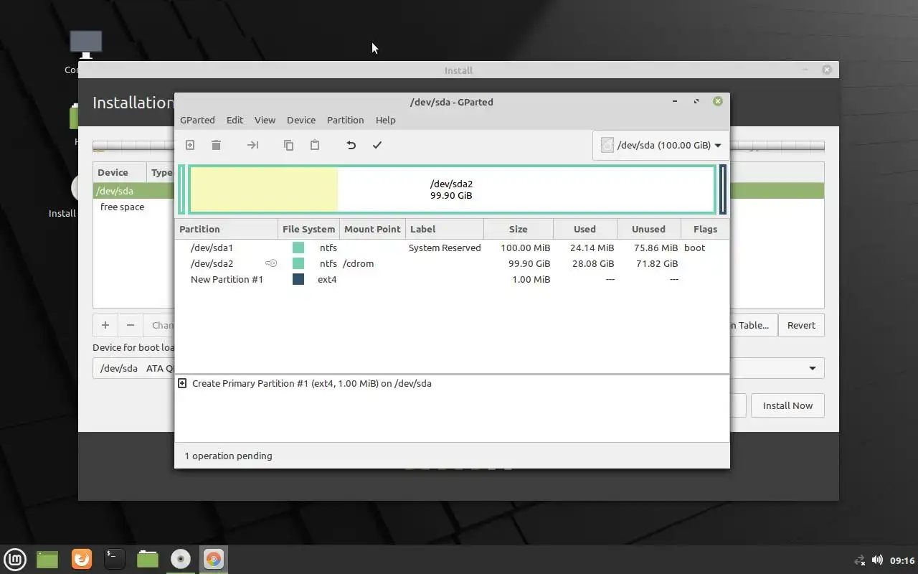Click the New partition toolbar icon
This screenshot has width=918, height=574.
[190, 145]
